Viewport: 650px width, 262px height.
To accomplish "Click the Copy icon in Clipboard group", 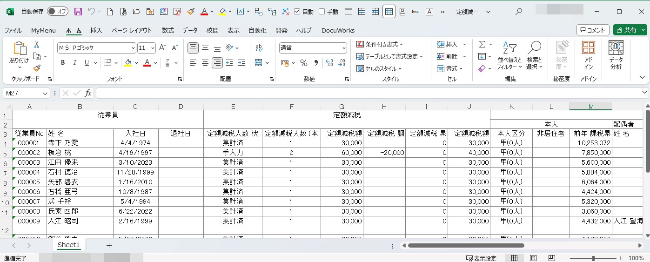I will pos(37,57).
